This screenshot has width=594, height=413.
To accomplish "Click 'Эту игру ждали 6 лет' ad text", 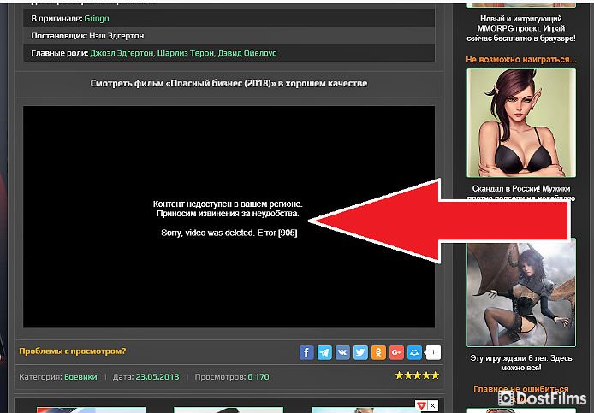I will coord(521,363).
